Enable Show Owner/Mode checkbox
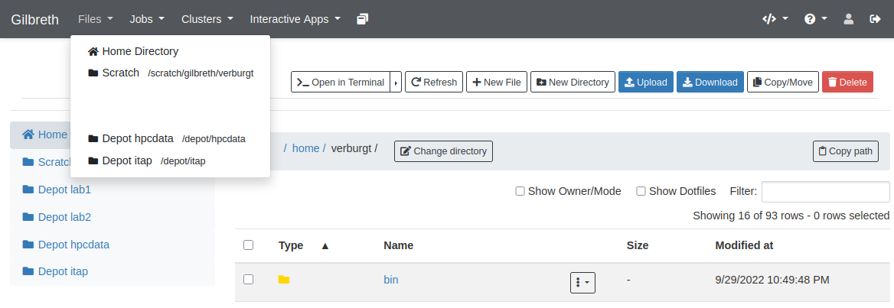Viewport: 894px width, 308px height. click(520, 191)
